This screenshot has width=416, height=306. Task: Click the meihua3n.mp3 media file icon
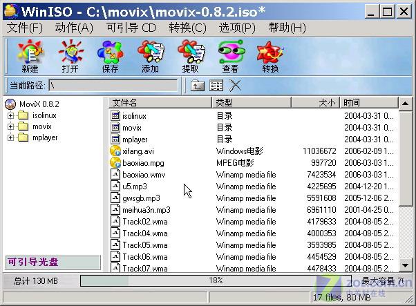pyautogui.click(x=115, y=210)
